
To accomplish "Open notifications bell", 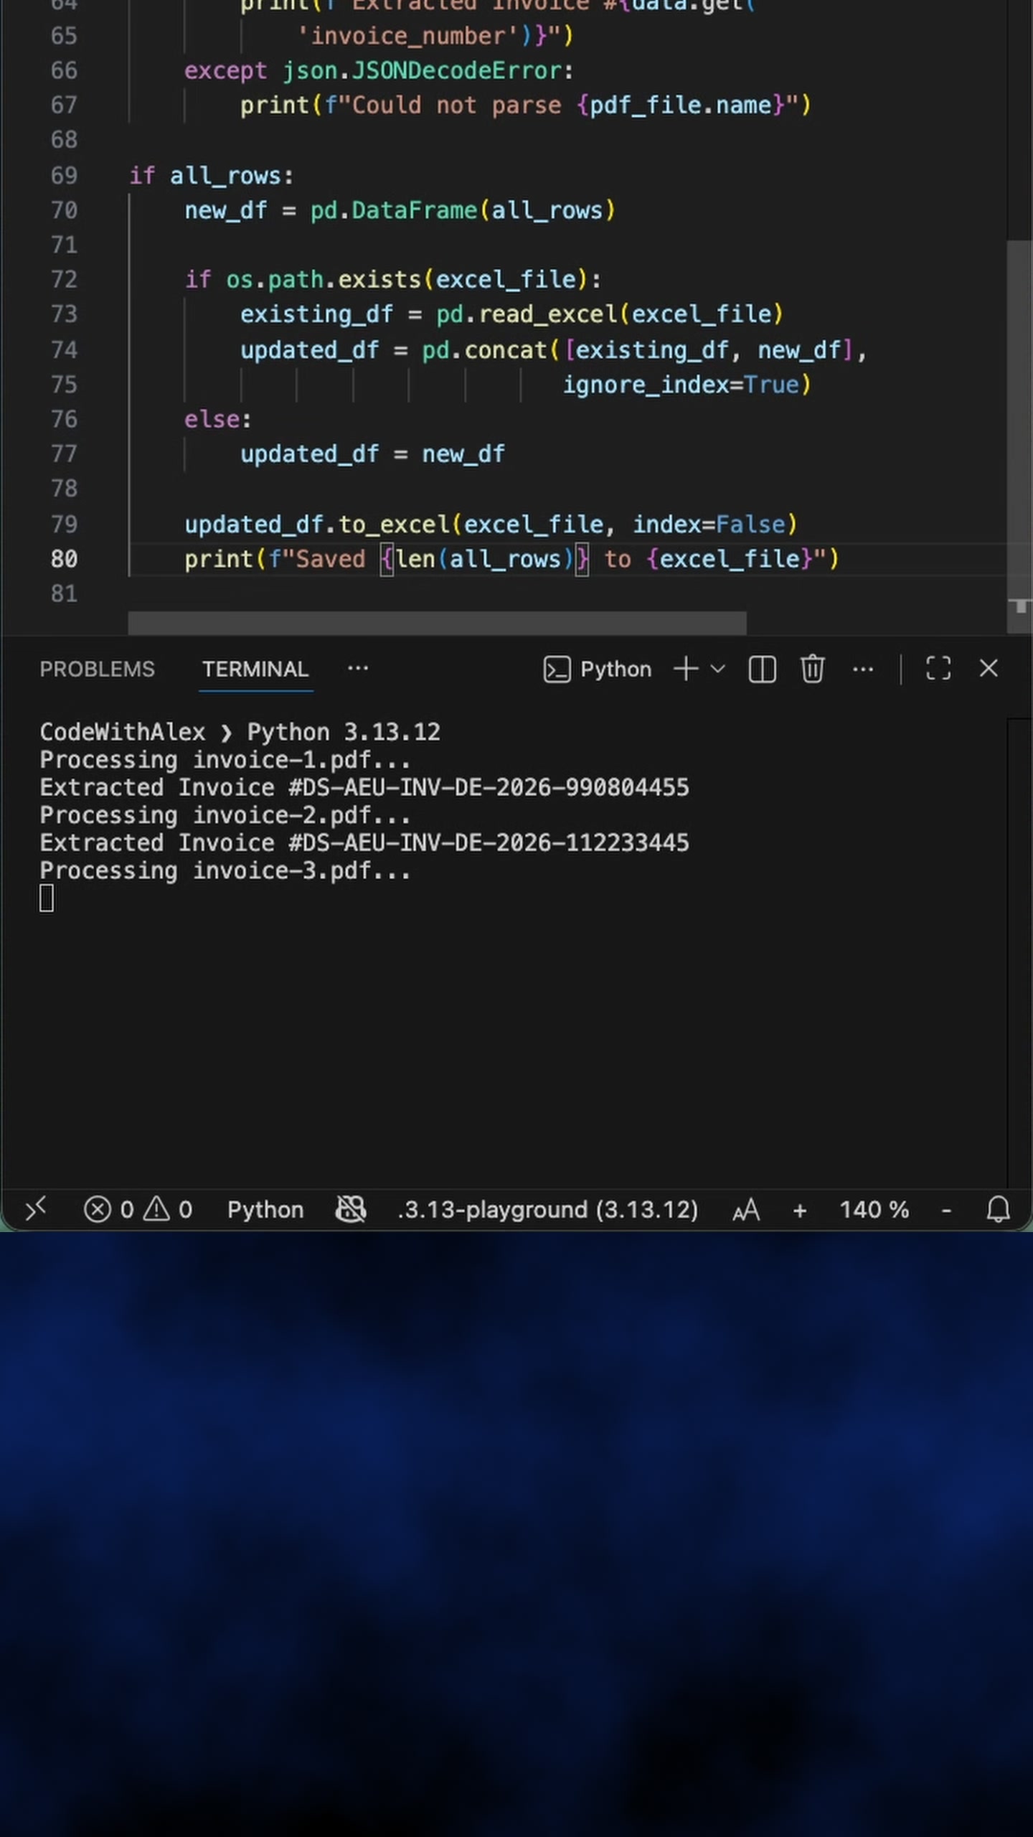I will [998, 1209].
